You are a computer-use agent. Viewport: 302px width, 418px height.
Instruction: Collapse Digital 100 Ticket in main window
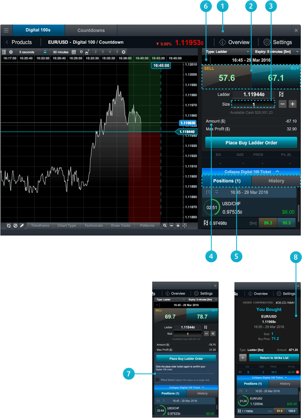coord(251,172)
